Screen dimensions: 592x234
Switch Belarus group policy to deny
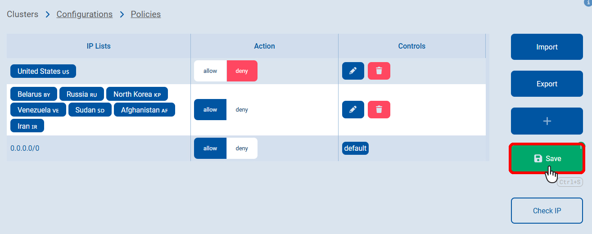242,110
